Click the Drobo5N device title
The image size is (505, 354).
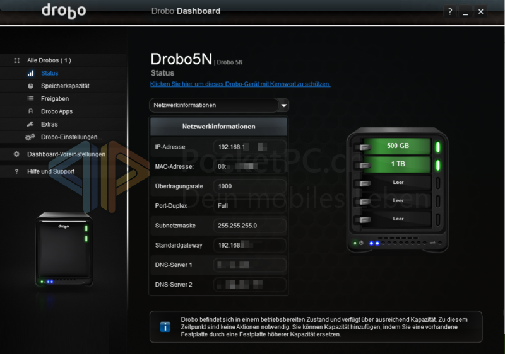181,59
